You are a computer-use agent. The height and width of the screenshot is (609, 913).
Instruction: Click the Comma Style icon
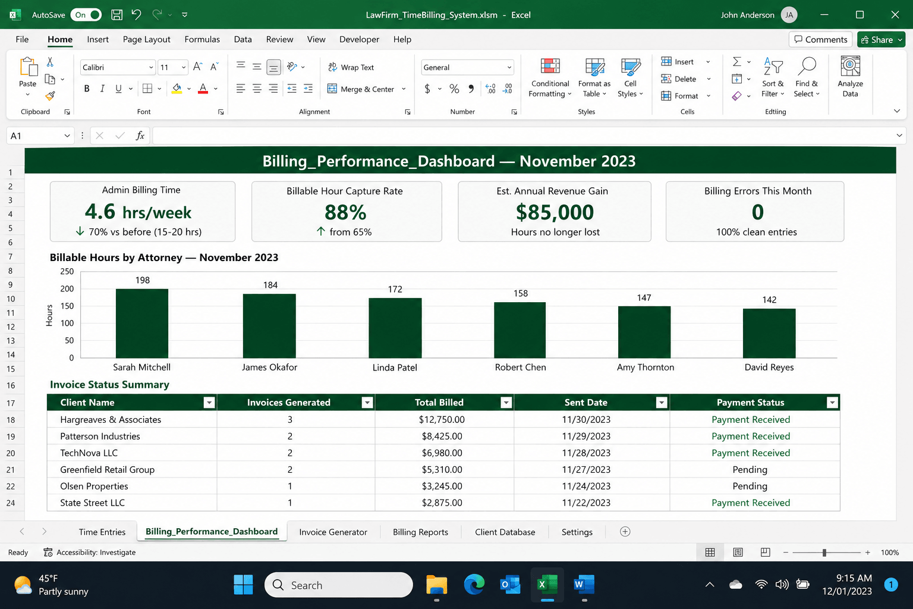click(x=471, y=89)
